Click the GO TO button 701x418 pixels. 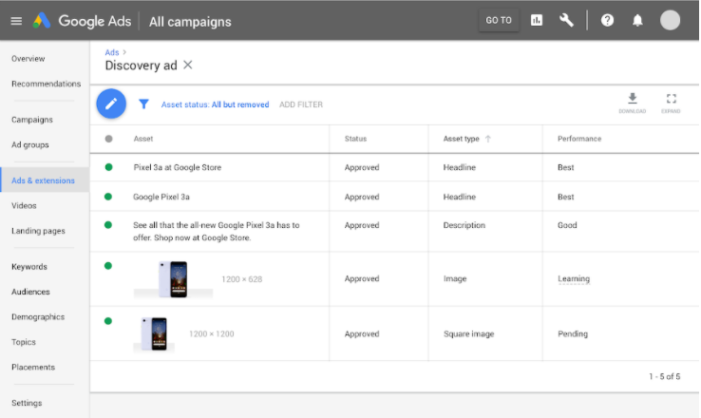[x=499, y=20]
